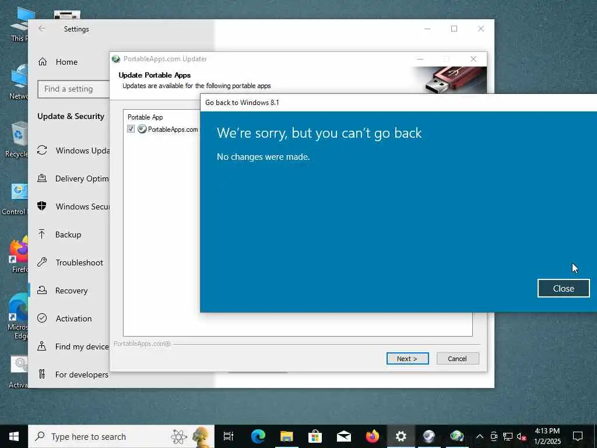Toggle the PortableApps.com checkbox in list
597x448 pixels.
[131, 129]
